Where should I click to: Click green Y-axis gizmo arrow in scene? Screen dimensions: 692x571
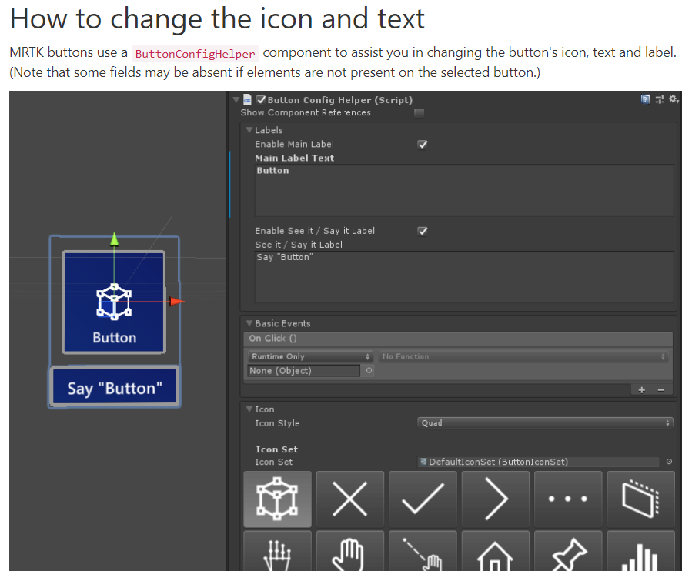114,239
